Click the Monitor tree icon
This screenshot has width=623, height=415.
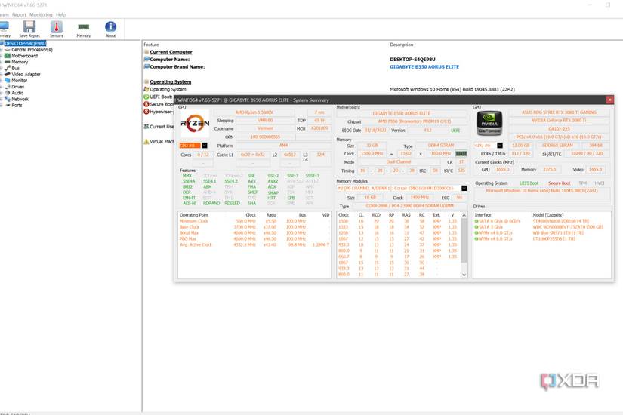tap(7, 81)
